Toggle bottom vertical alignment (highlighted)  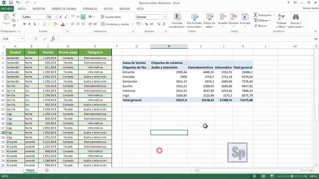click(83, 17)
